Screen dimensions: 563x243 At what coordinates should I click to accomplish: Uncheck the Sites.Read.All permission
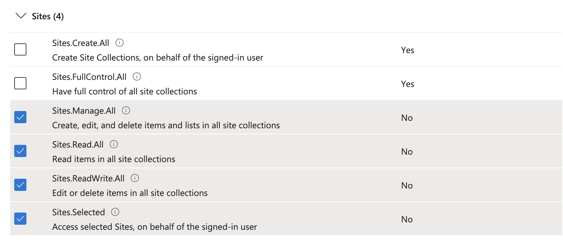20,151
